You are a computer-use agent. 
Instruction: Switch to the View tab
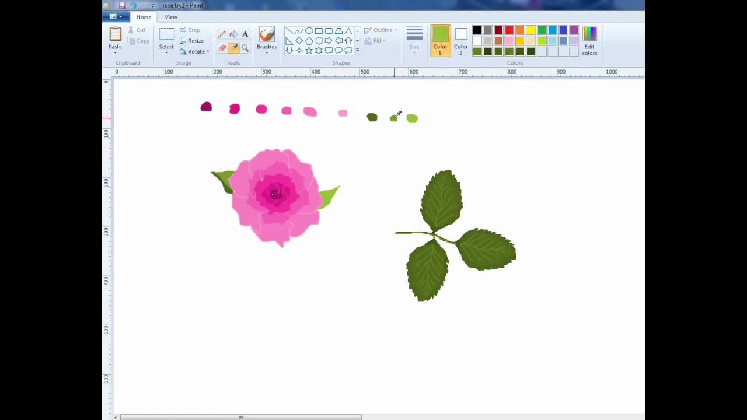(x=171, y=17)
